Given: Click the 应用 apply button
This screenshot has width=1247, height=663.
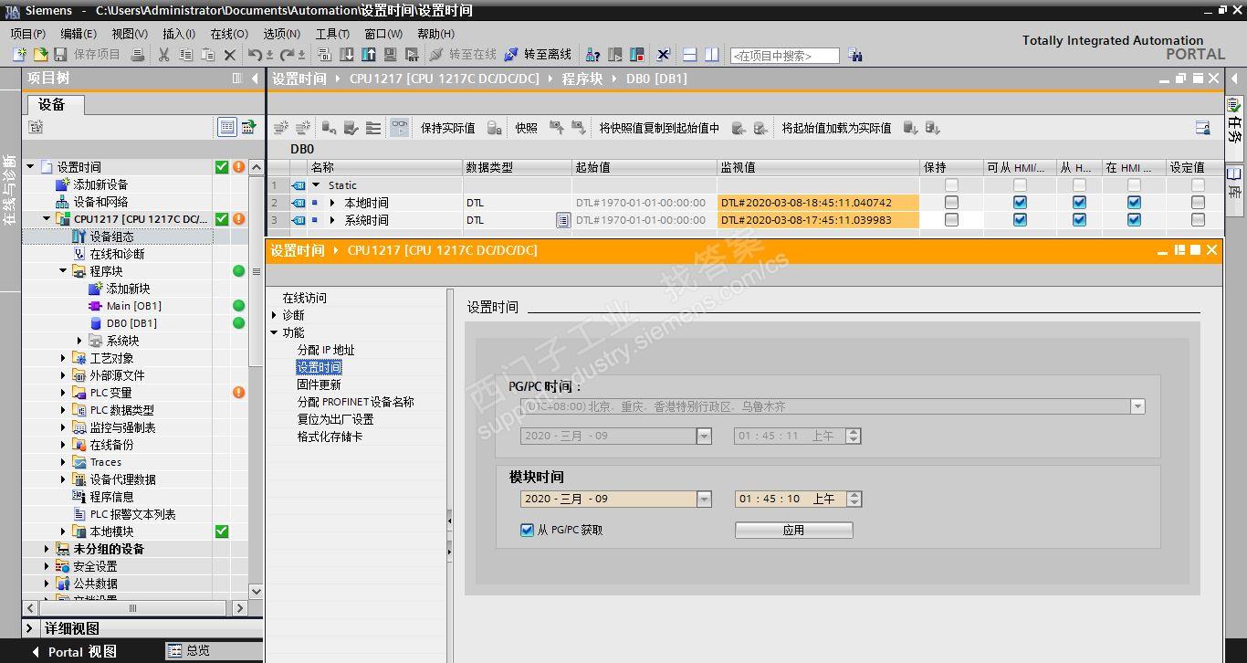Looking at the screenshot, I should coord(793,530).
